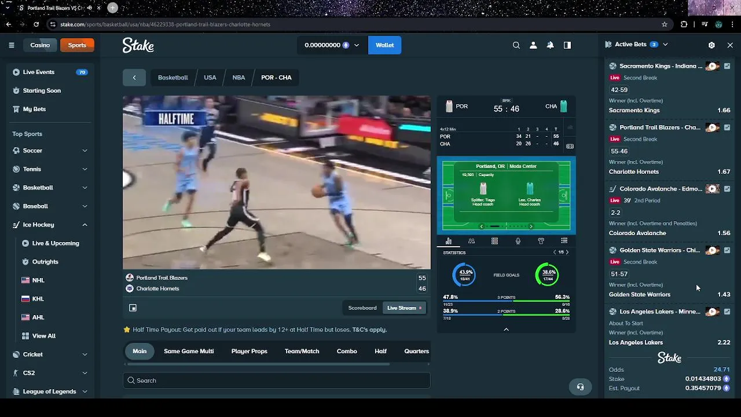Open stats icon for Portland Trail Blazers bet
The height and width of the screenshot is (417, 741).
[727, 127]
